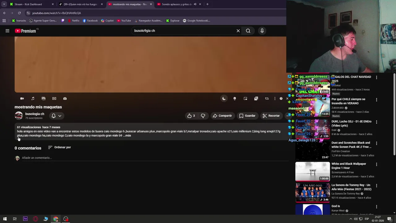The width and height of the screenshot is (396, 223).
Task: Open a new browser tab
Action: 207,4
